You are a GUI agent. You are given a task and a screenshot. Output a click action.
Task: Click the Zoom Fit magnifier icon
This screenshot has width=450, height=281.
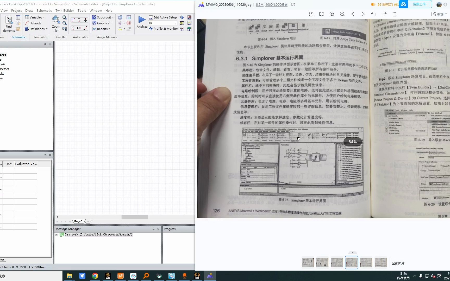[56, 20]
